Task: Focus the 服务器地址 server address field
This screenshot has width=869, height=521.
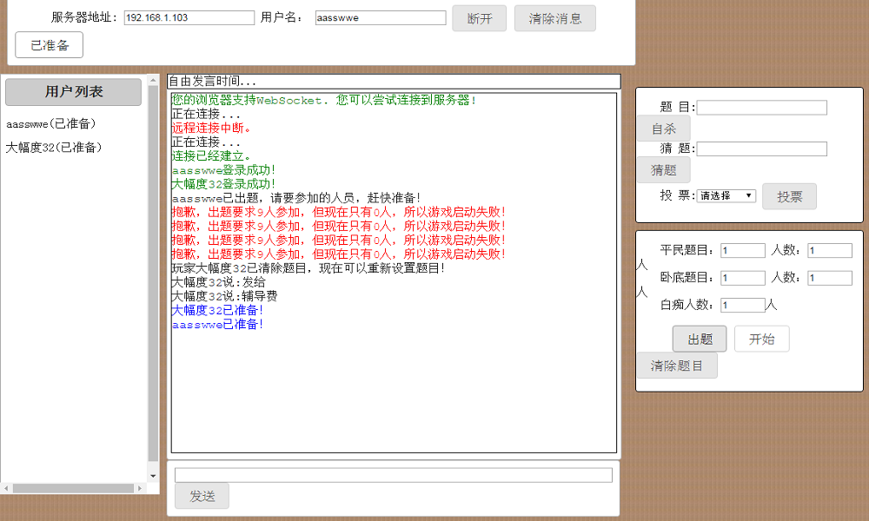Action: (x=189, y=17)
